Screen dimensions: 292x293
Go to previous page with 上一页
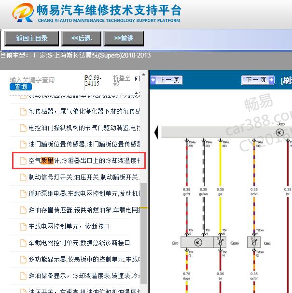[x=166, y=80]
